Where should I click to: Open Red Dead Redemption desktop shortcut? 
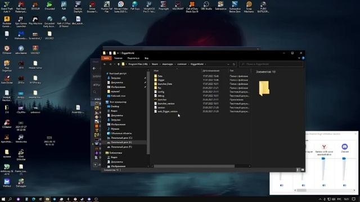[x=21, y=7]
